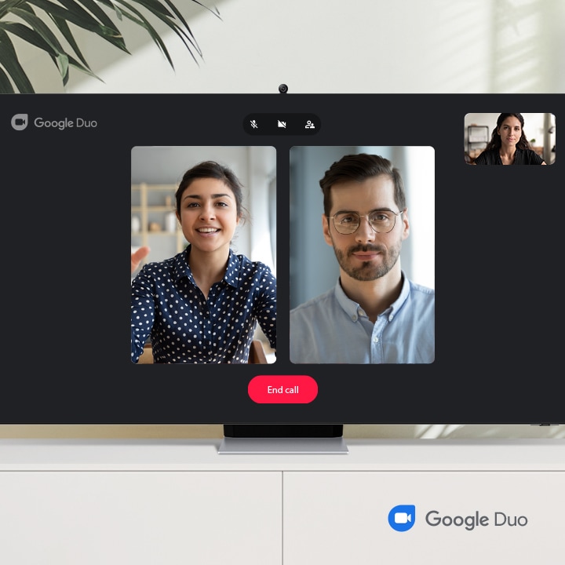Mute the microphone in the call controls
The width and height of the screenshot is (565, 565).
coord(254,124)
